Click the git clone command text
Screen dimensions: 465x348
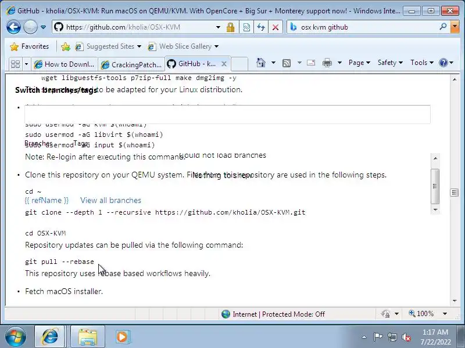pos(165,212)
